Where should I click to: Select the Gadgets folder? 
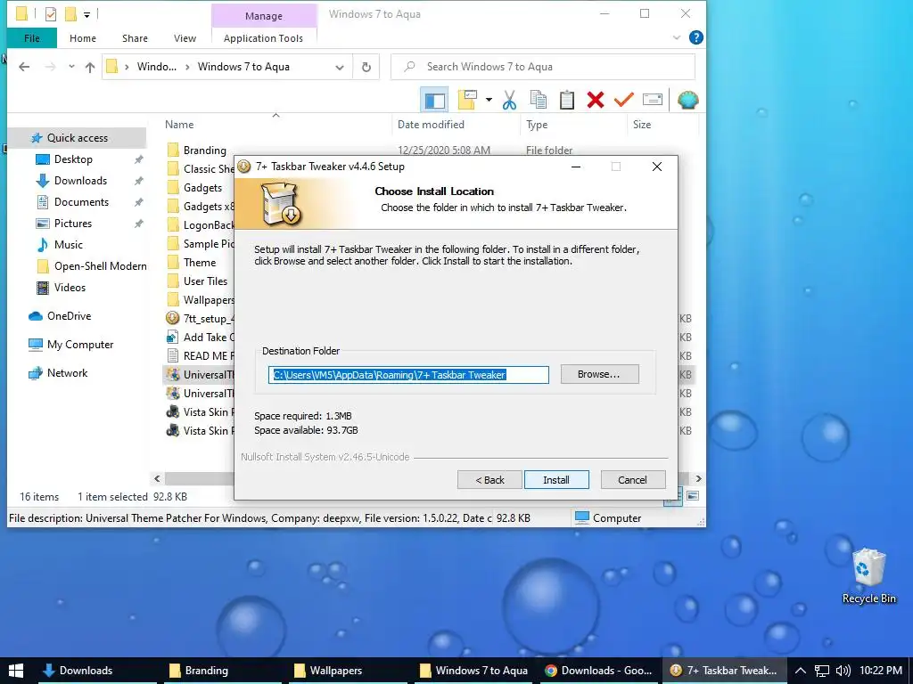tap(202, 188)
